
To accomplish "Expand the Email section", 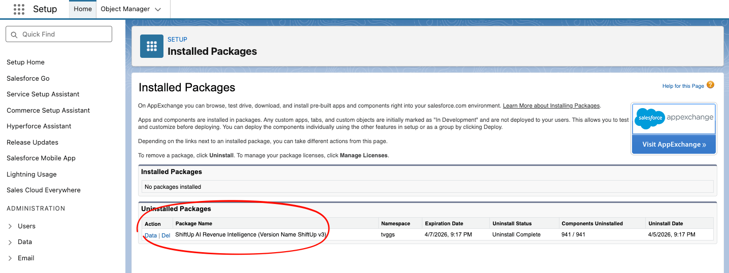I will (10, 258).
